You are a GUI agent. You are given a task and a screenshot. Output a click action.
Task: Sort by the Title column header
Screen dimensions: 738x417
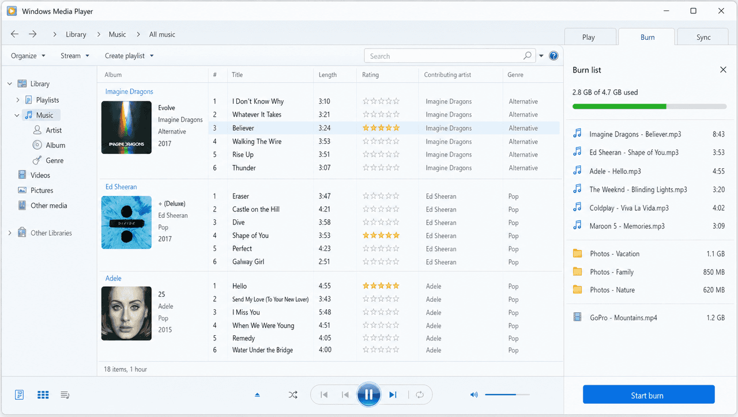click(x=237, y=75)
